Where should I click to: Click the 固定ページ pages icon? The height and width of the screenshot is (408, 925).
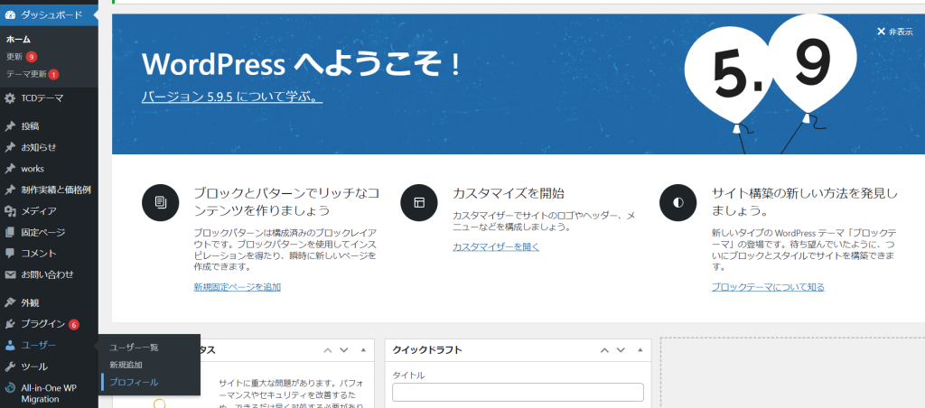point(10,232)
